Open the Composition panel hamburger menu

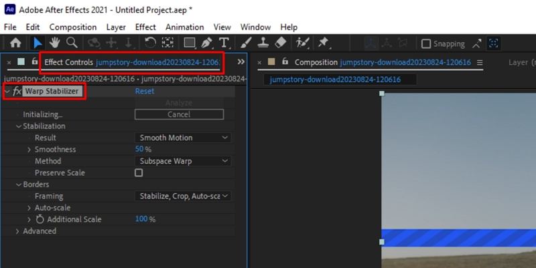pos(480,62)
